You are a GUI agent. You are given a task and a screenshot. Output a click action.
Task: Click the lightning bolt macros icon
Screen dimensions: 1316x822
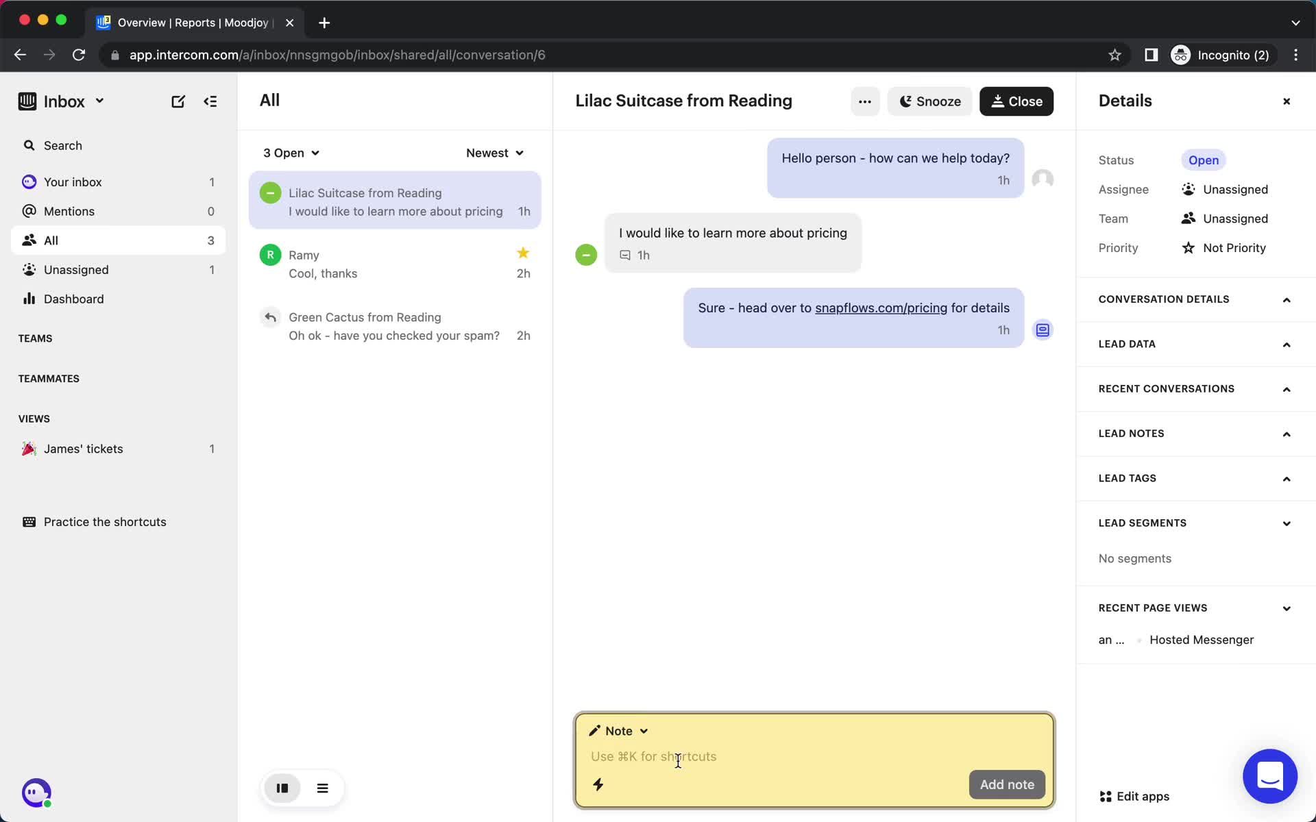(598, 784)
